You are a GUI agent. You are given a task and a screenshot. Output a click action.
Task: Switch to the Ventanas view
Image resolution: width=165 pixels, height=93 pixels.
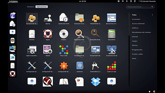click(31, 7)
